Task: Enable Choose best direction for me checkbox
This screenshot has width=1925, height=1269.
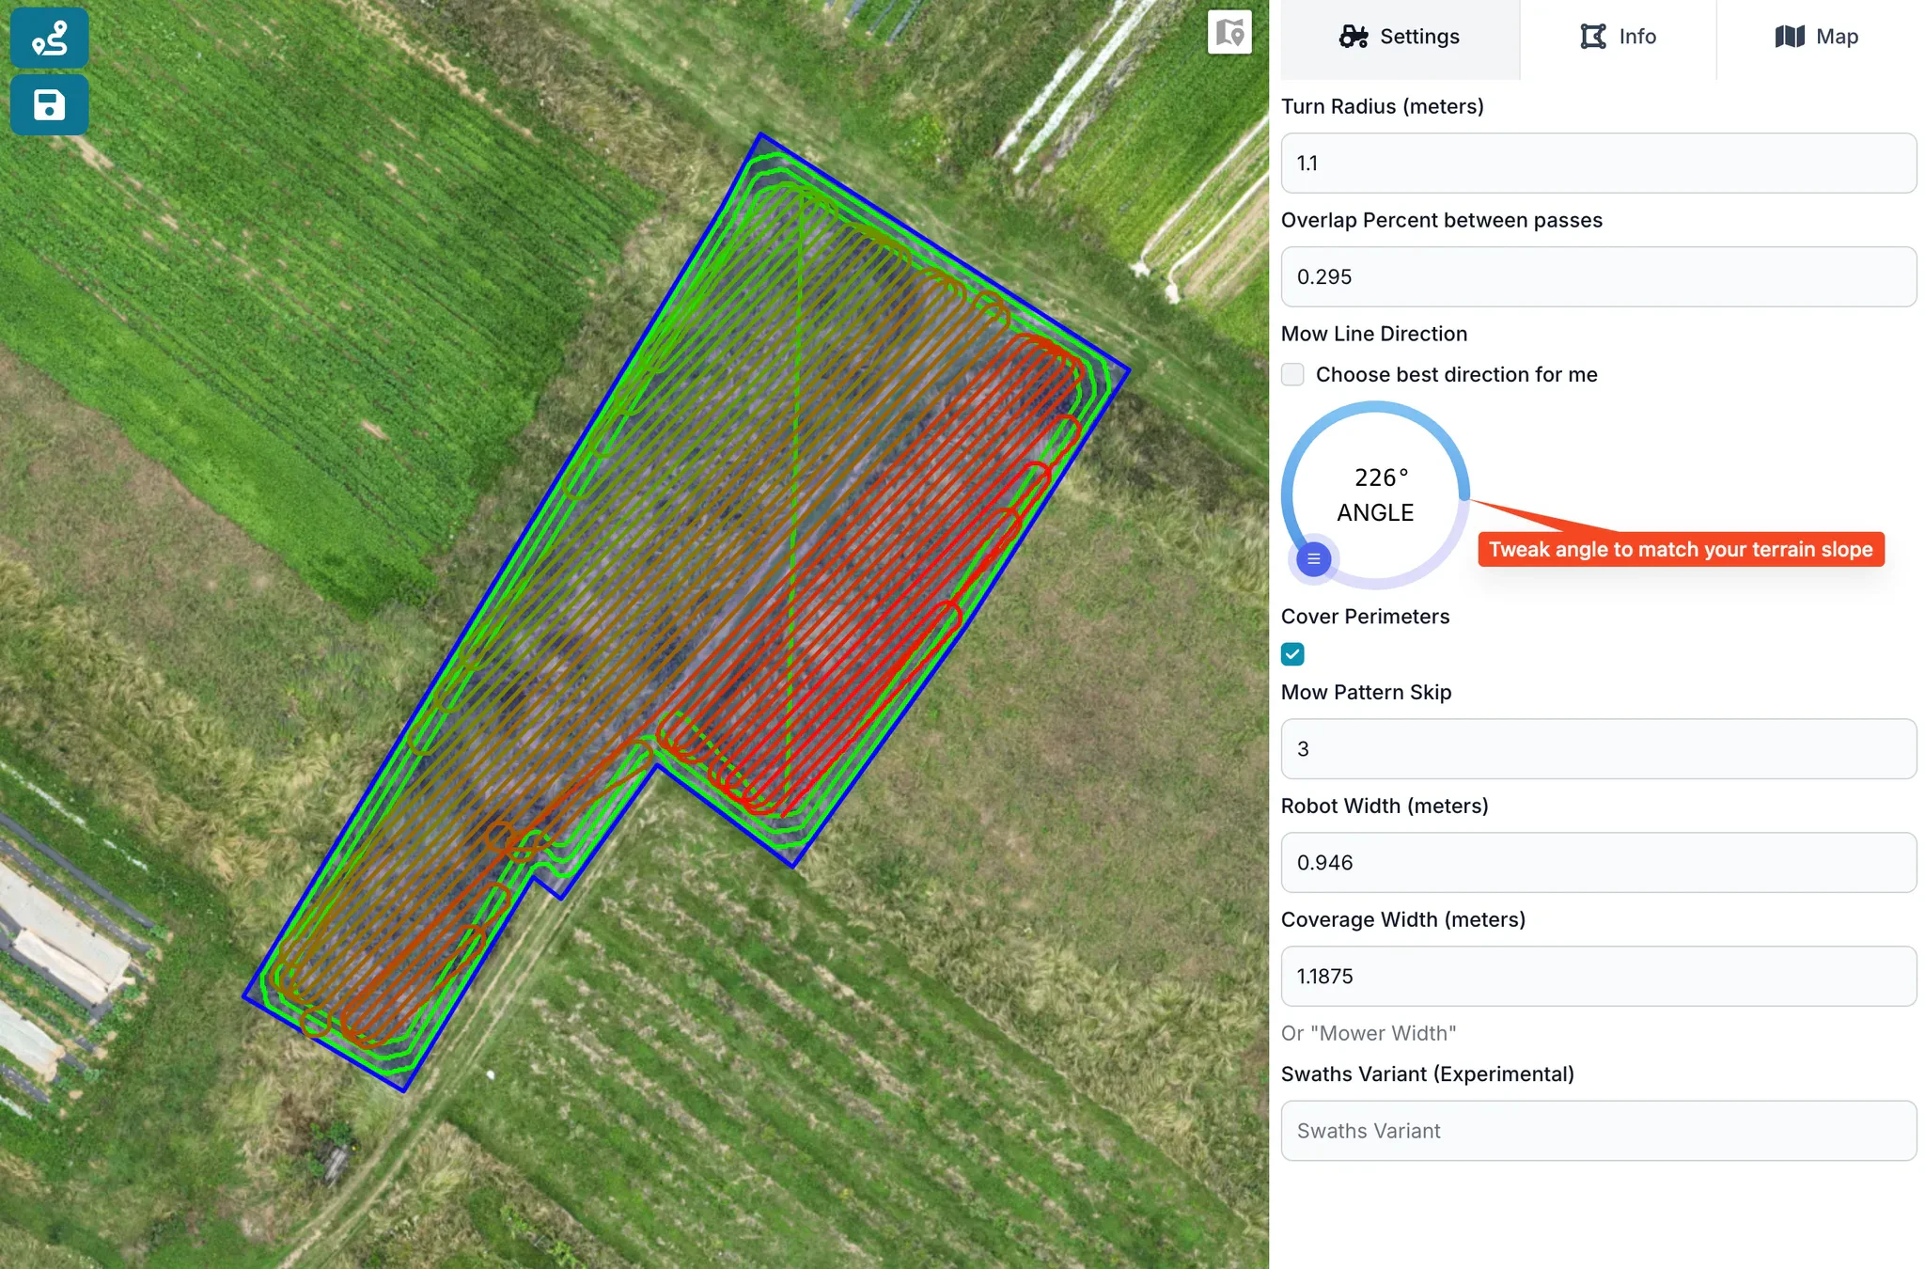Action: [1293, 374]
